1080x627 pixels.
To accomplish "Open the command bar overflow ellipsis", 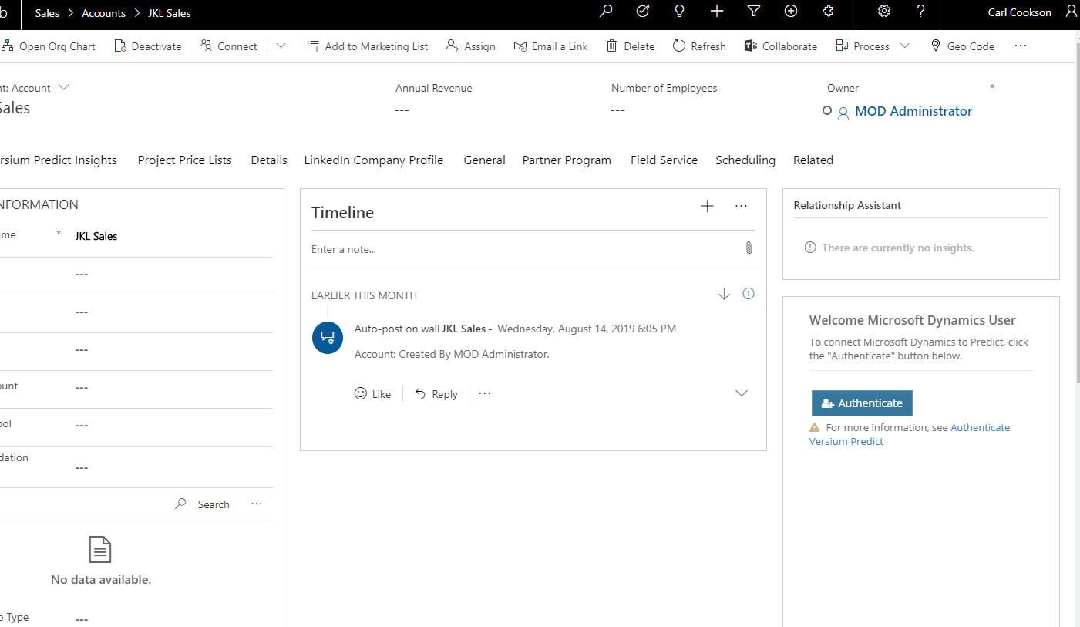I will click(1021, 46).
